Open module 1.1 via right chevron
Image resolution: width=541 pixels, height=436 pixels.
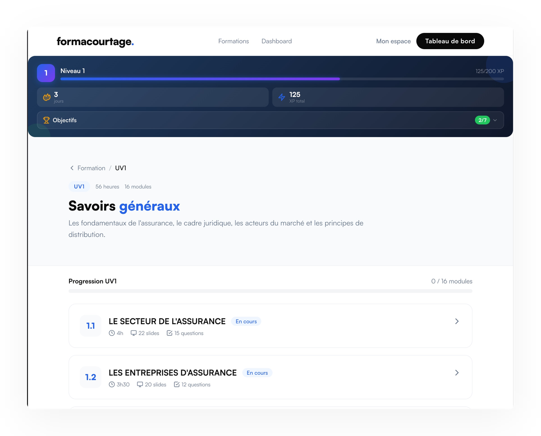click(457, 321)
